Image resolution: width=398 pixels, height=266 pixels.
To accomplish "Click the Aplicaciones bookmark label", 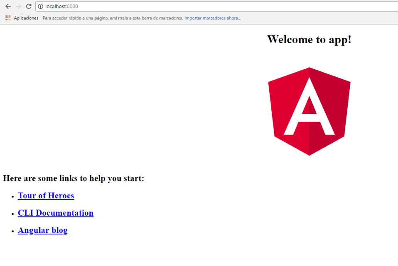I will click(26, 18).
